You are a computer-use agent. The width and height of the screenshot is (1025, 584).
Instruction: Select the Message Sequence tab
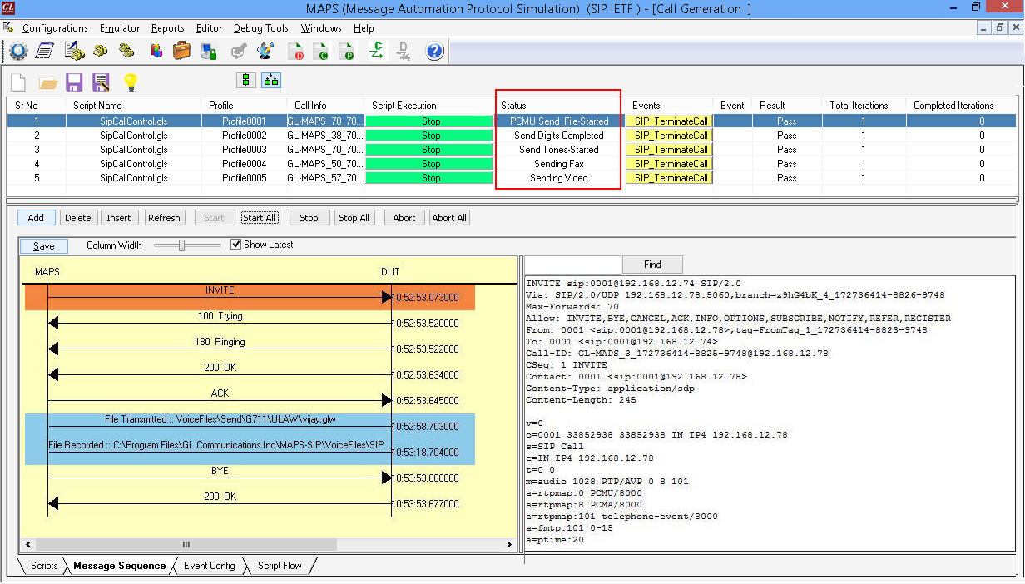tap(120, 566)
